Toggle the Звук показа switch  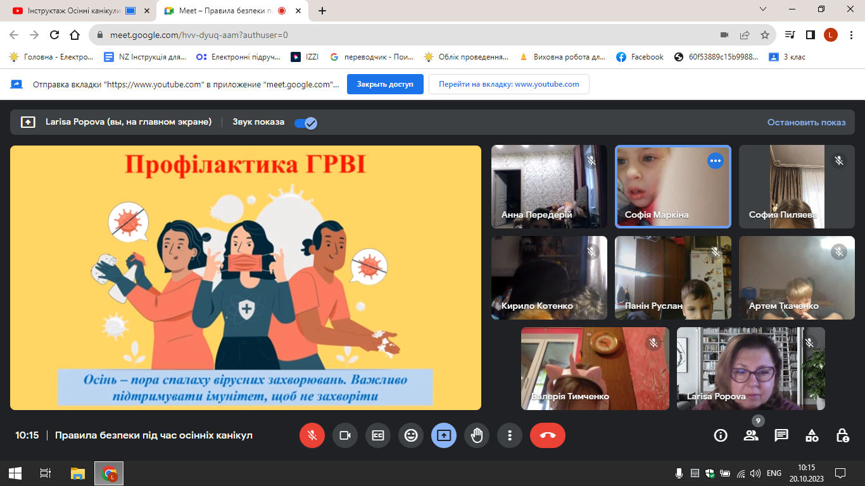click(306, 123)
